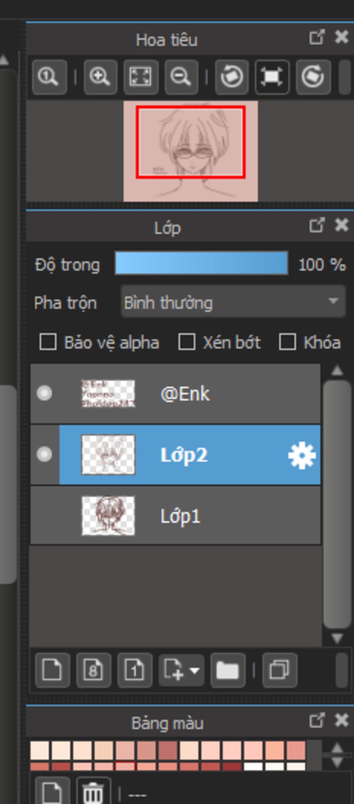
Task: Click the zoom out magnifier icon
Action: pos(181,77)
